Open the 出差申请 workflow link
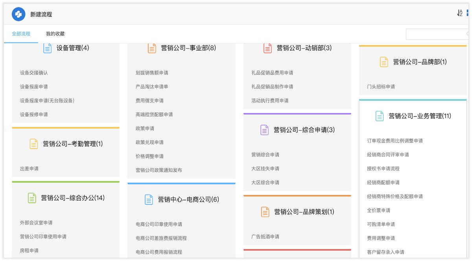This screenshot has width=473, height=262. 29,169
